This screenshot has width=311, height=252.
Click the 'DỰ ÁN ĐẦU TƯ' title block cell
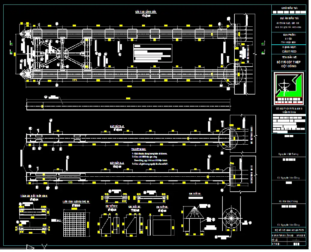pos(289,18)
